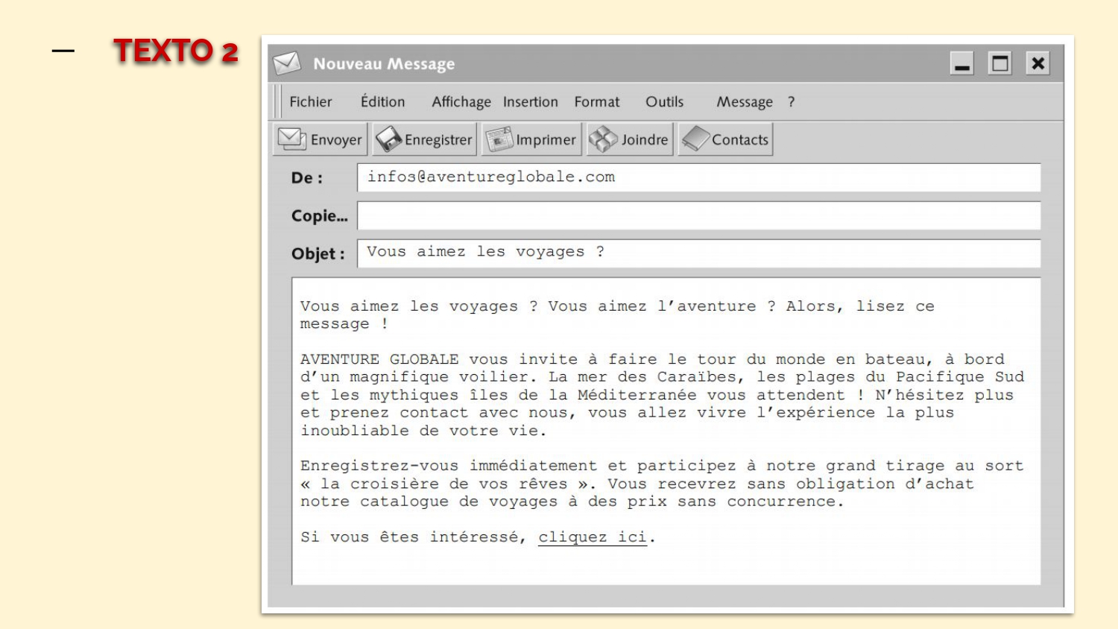Maximize the Nouveau Message window
The width and height of the screenshot is (1118, 629).
(x=999, y=63)
